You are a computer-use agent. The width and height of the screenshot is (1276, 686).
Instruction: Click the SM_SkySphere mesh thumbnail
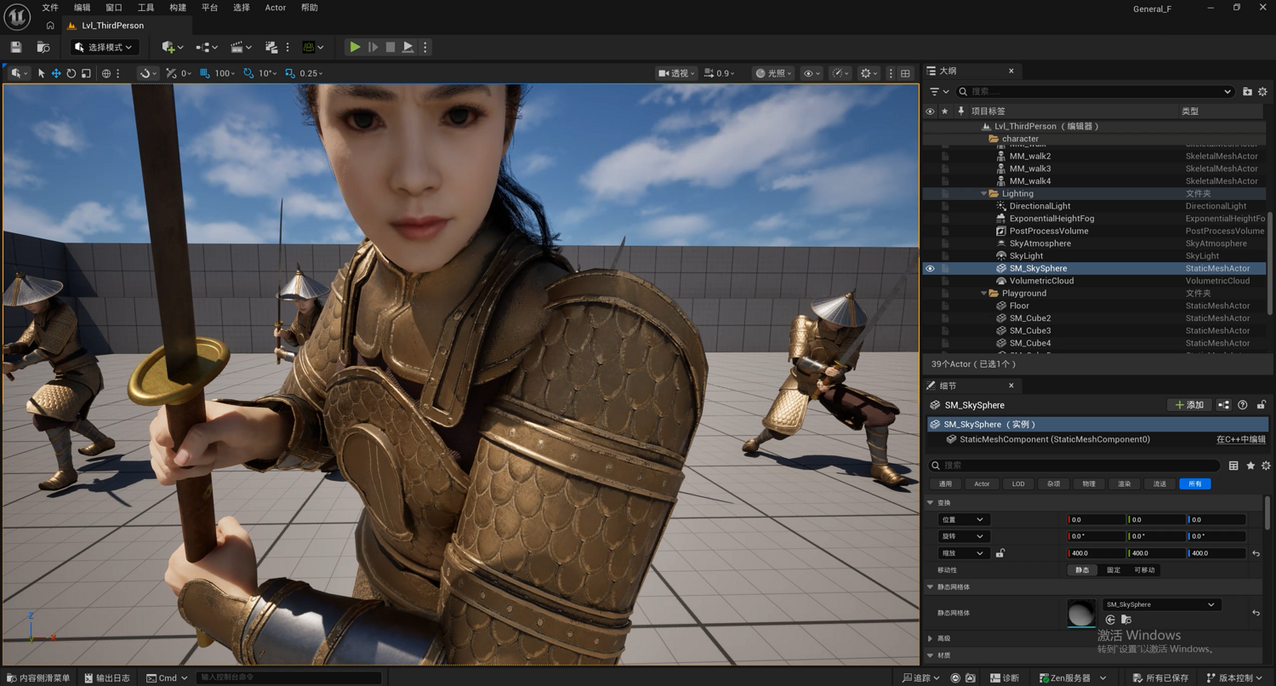(x=1082, y=614)
